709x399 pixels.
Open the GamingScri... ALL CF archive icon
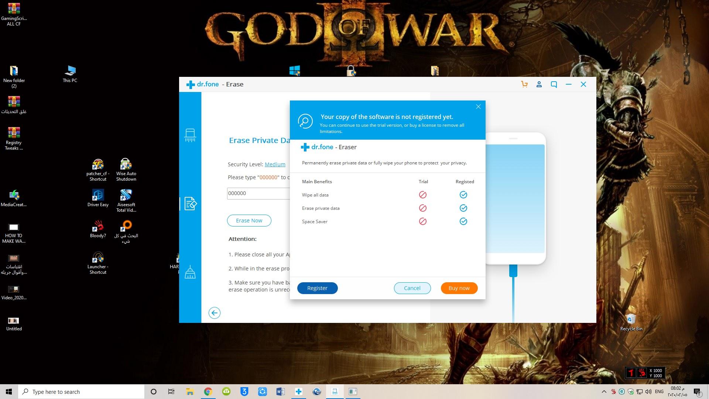click(x=14, y=15)
